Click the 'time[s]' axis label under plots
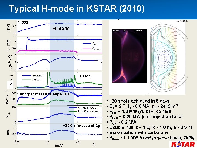 pyautogui.click(x=59, y=146)
